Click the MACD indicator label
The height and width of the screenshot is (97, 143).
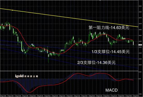click(111, 90)
